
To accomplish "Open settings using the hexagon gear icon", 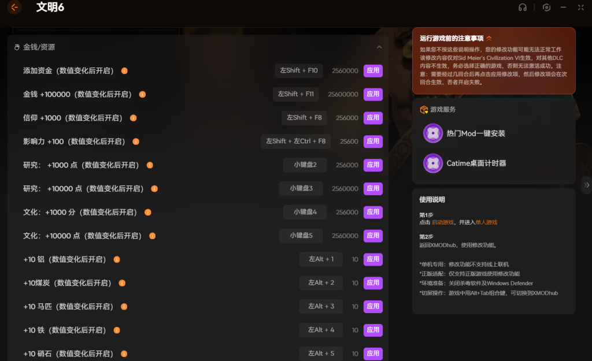I will (x=546, y=8).
